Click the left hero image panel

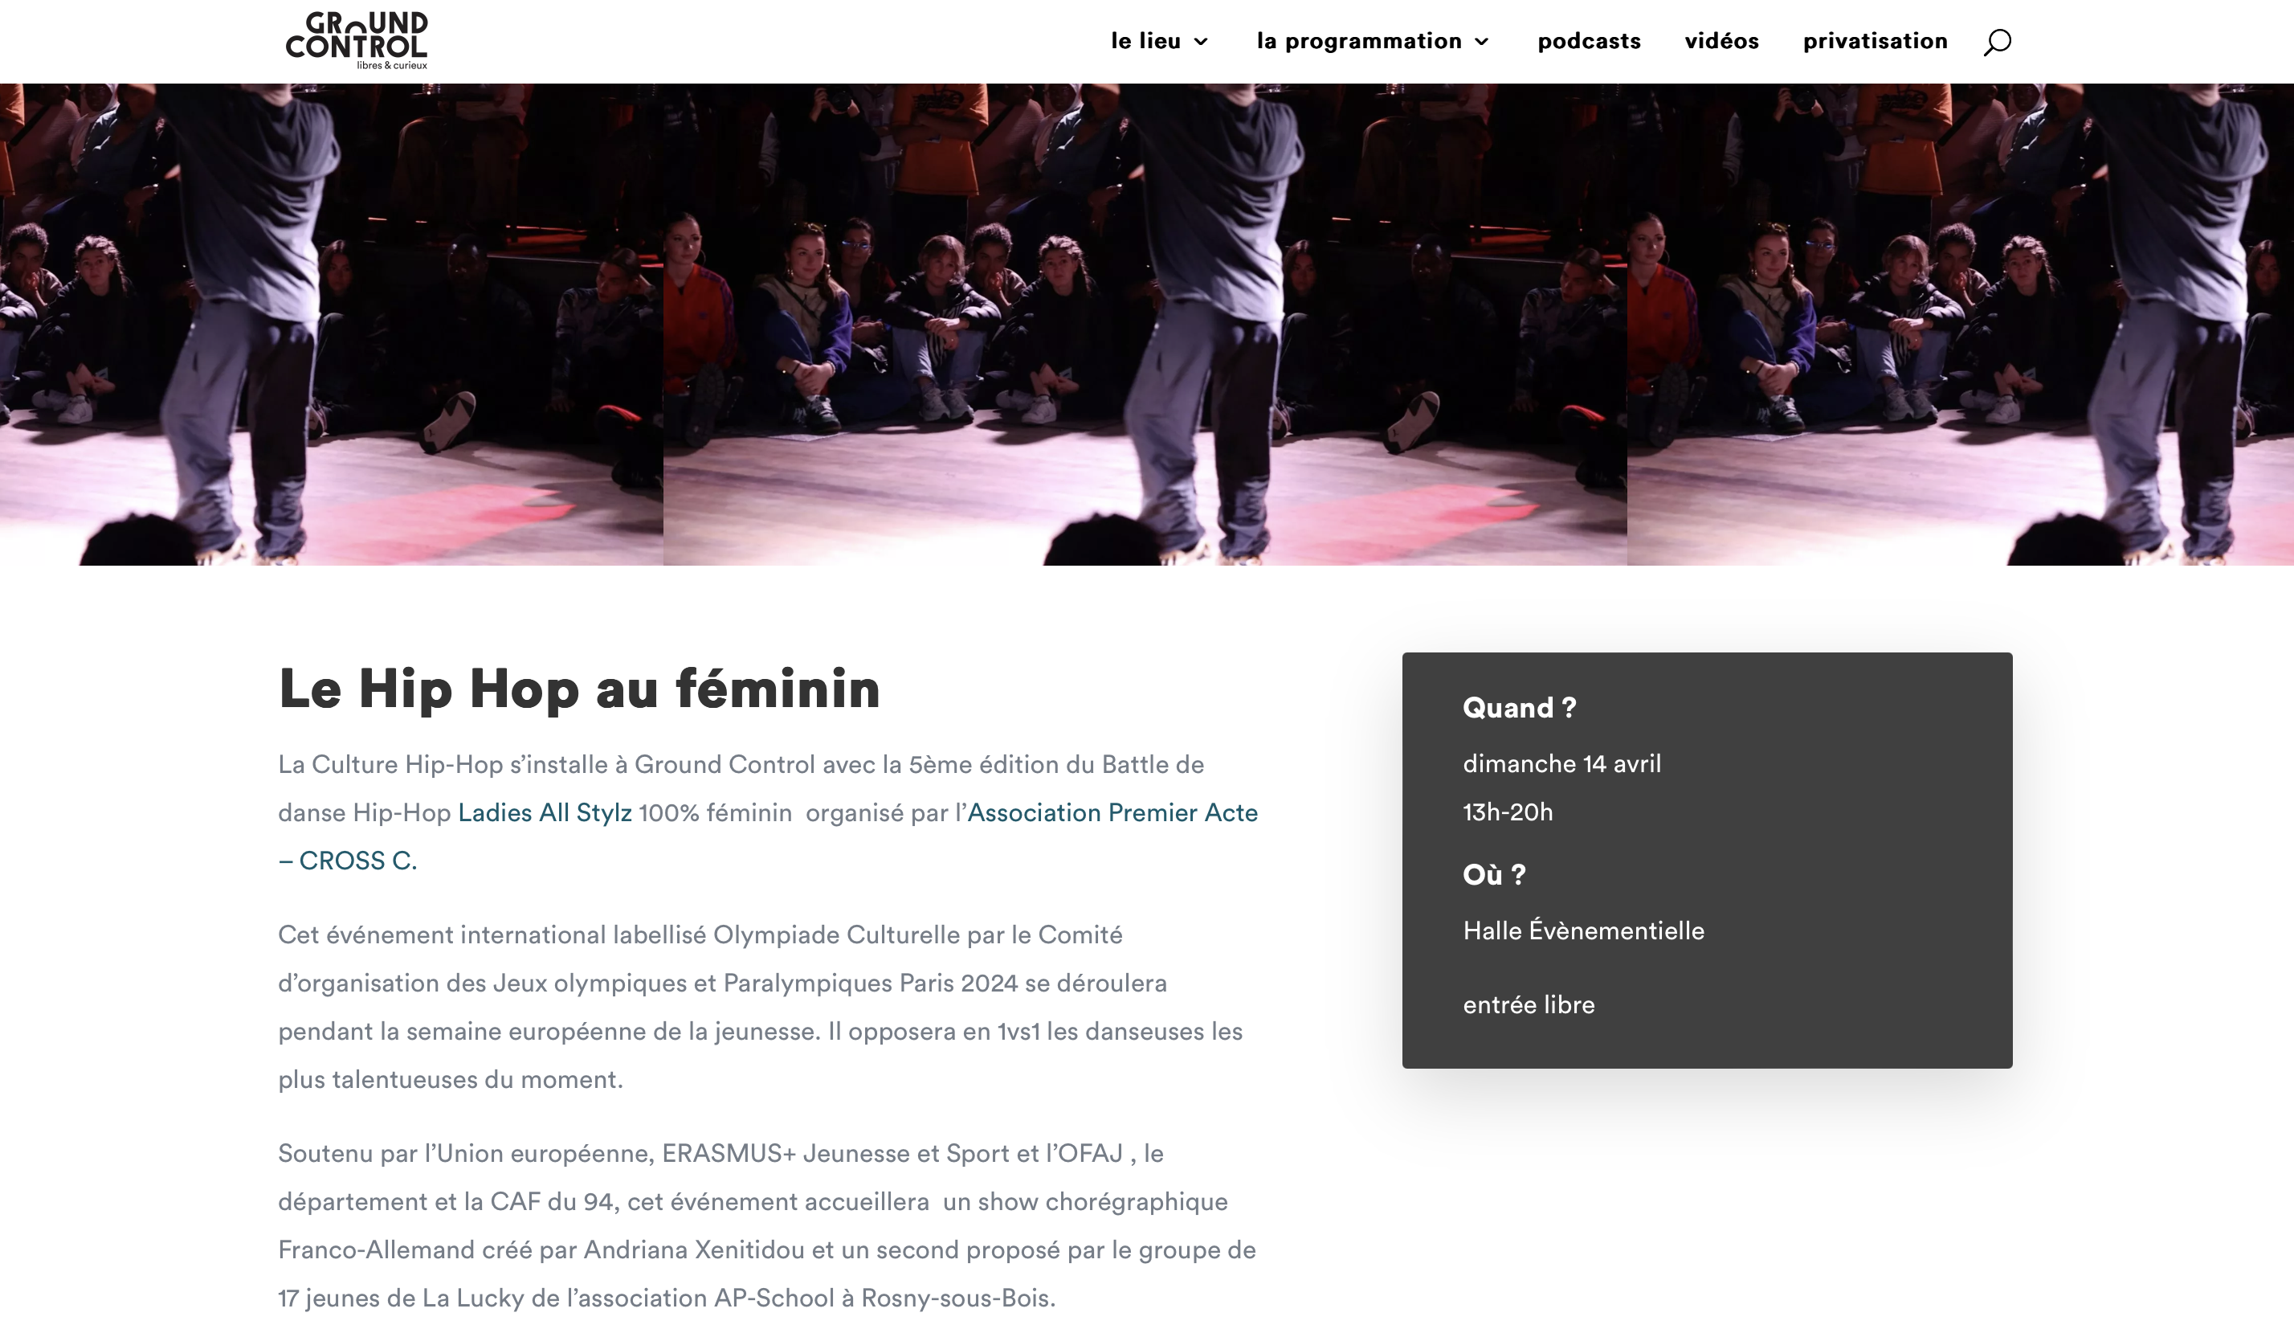click(x=332, y=325)
